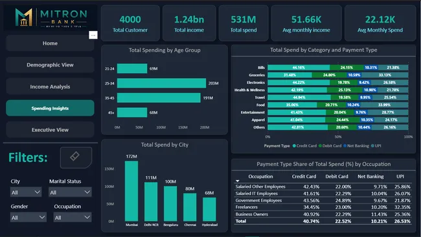Viewport: 421px width, 237px height.
Task: Click the Mumbai city bar
Action: click(x=131, y=191)
